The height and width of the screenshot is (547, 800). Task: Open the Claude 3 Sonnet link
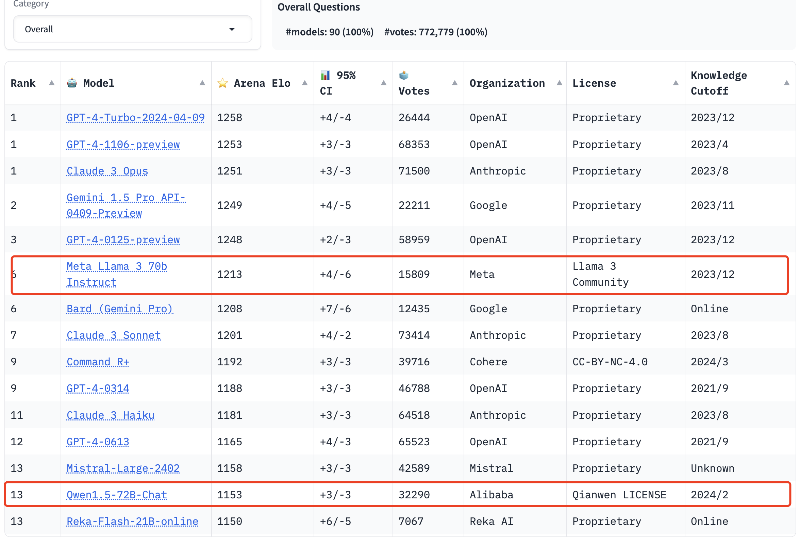pos(114,336)
